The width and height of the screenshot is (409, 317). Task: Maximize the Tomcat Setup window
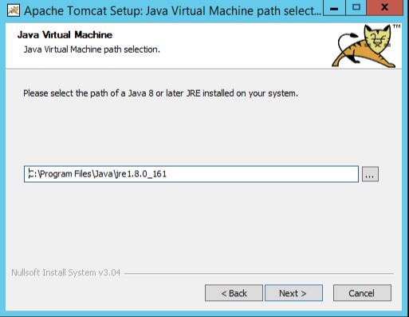(x=356, y=8)
